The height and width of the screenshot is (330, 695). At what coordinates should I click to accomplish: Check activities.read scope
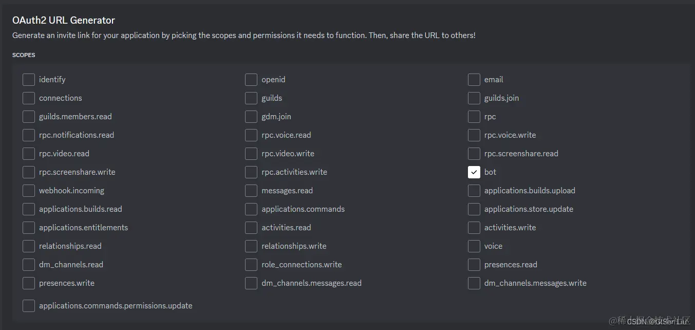pyautogui.click(x=251, y=228)
